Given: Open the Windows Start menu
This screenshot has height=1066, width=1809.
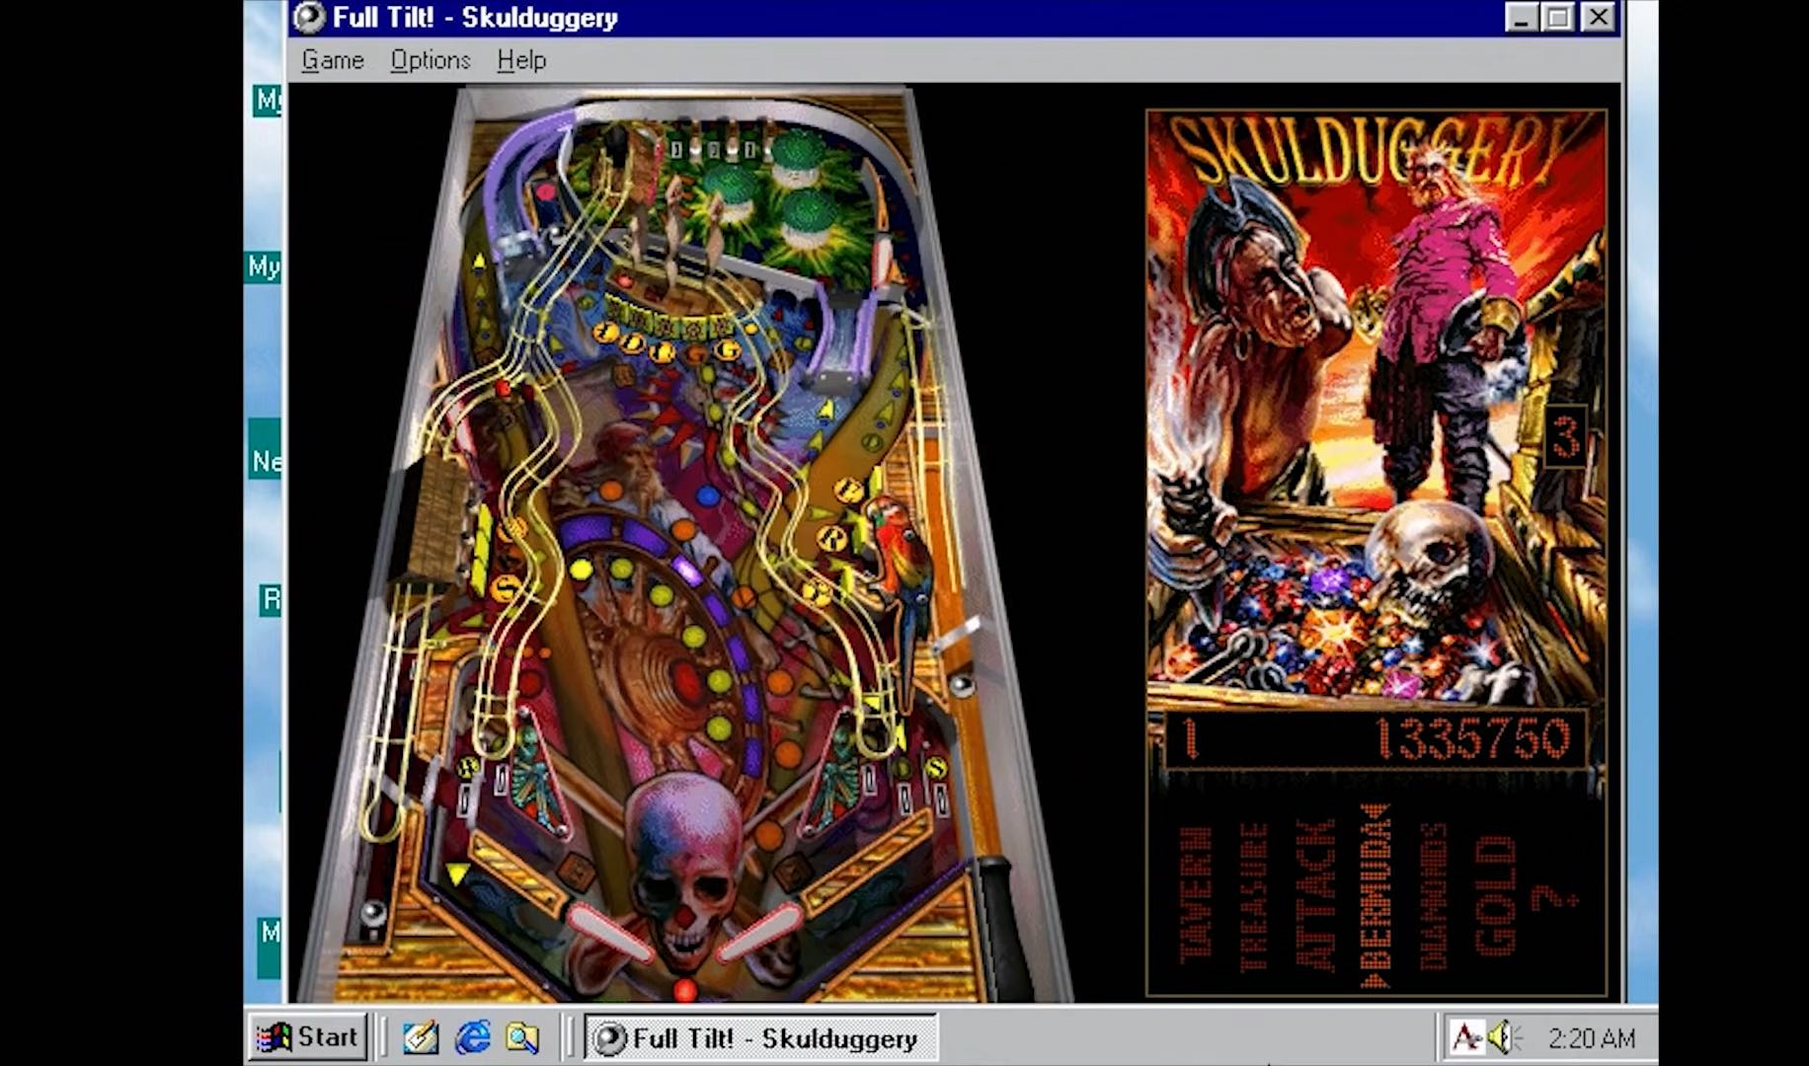Looking at the screenshot, I should pyautogui.click(x=307, y=1037).
